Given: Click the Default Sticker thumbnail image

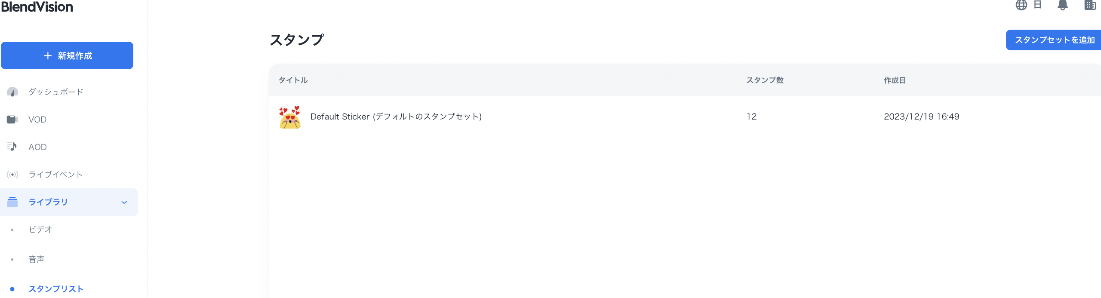Looking at the screenshot, I should coord(290,117).
